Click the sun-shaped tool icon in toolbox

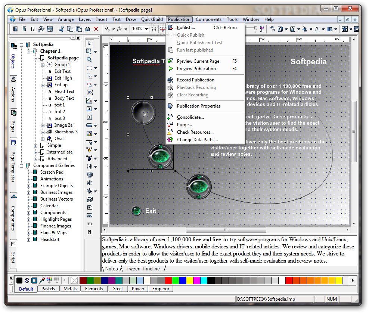click(x=89, y=191)
